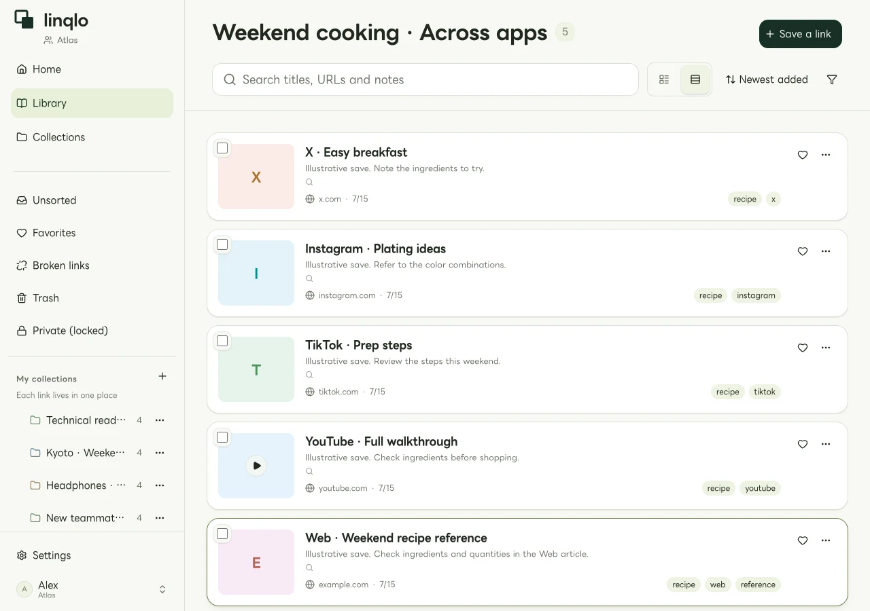Image resolution: width=870 pixels, height=611 pixels.
Task: Click the web tag chip
Action: click(718, 585)
